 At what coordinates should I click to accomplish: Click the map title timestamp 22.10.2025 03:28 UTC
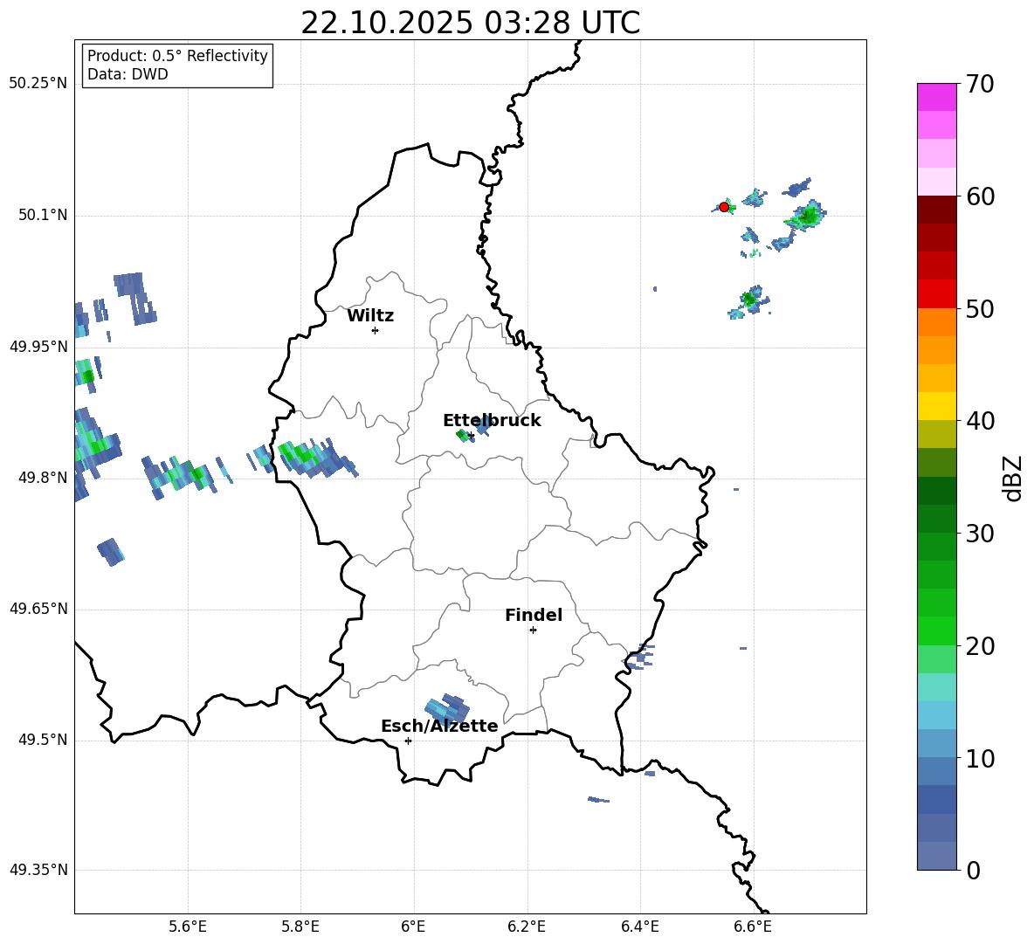click(x=470, y=23)
